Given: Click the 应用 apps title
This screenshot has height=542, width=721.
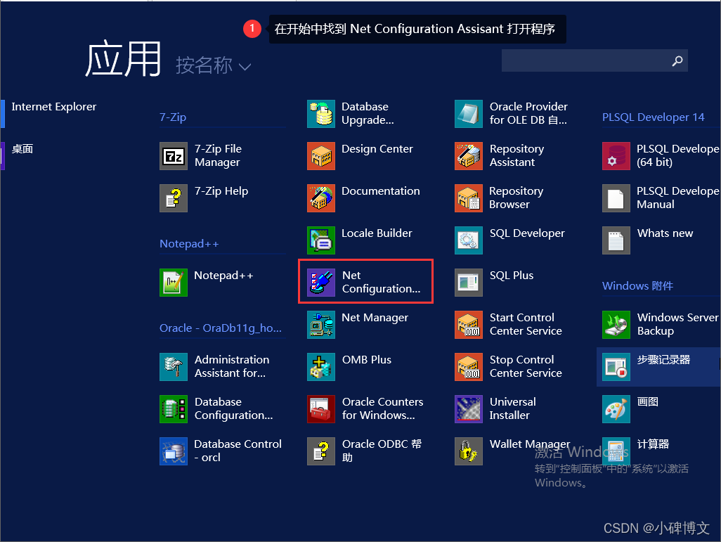Looking at the screenshot, I should tap(123, 59).
